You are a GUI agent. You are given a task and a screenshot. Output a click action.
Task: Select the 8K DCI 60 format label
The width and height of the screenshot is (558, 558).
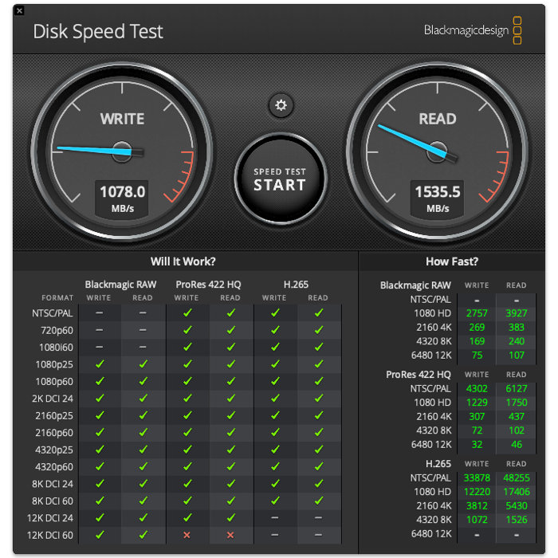(x=53, y=501)
